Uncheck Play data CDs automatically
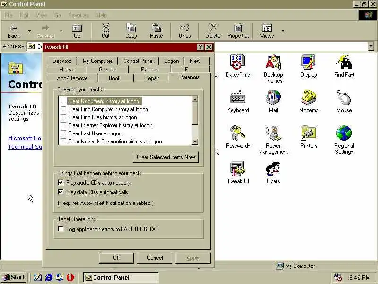Viewport: 378px width, 284px height. [60, 192]
